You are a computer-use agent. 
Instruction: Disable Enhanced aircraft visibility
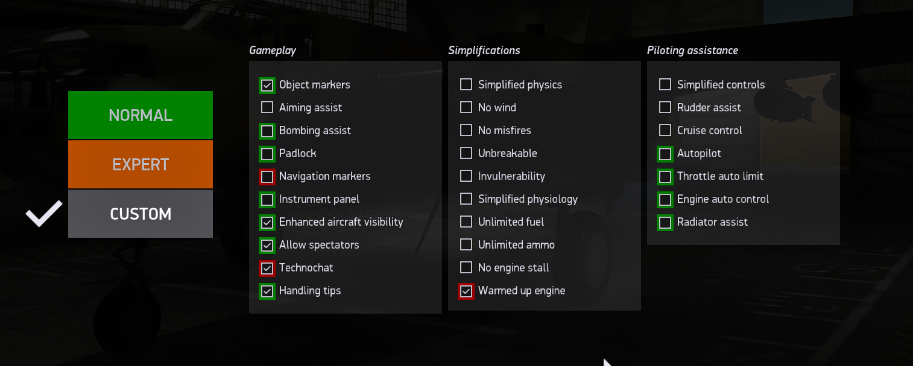click(x=267, y=222)
